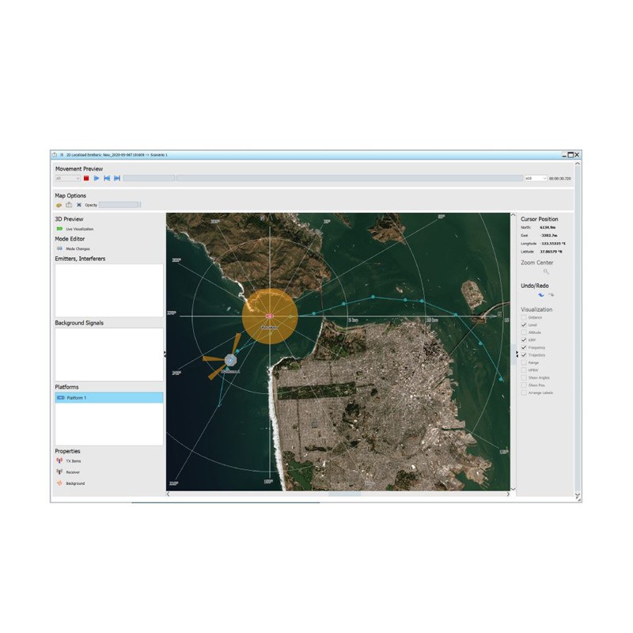The image size is (633, 633).
Task: Click the Zoom Center magnifier icon
Action: point(545,271)
